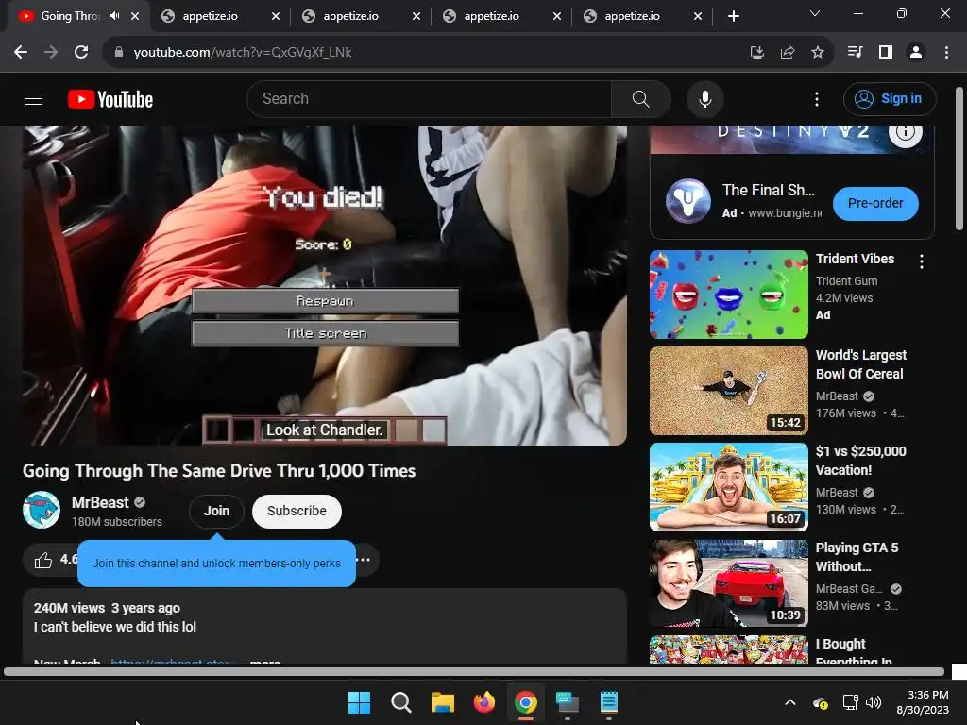This screenshot has width=967, height=725.
Task: Open the Chrome profile avatar icon
Action: pos(916,53)
